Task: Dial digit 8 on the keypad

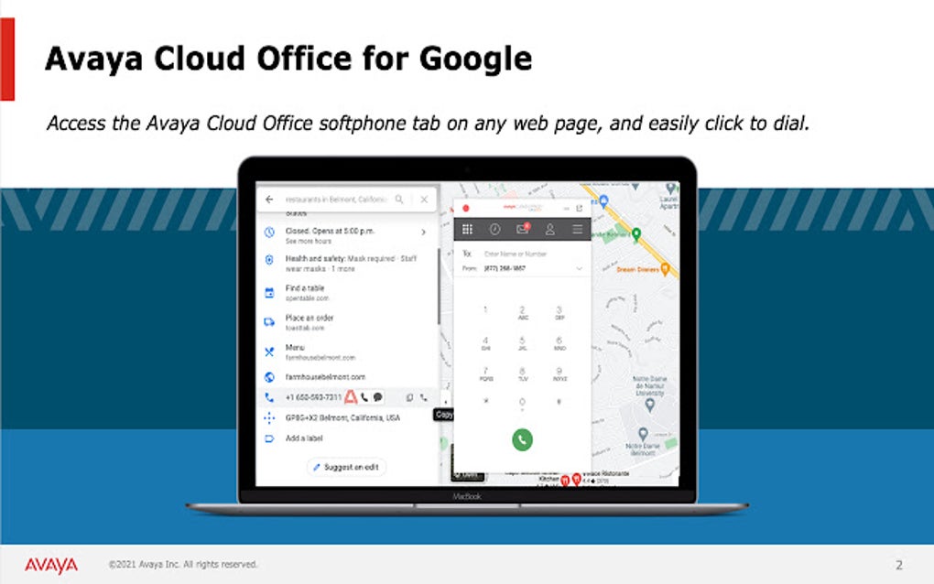Action: click(x=522, y=373)
